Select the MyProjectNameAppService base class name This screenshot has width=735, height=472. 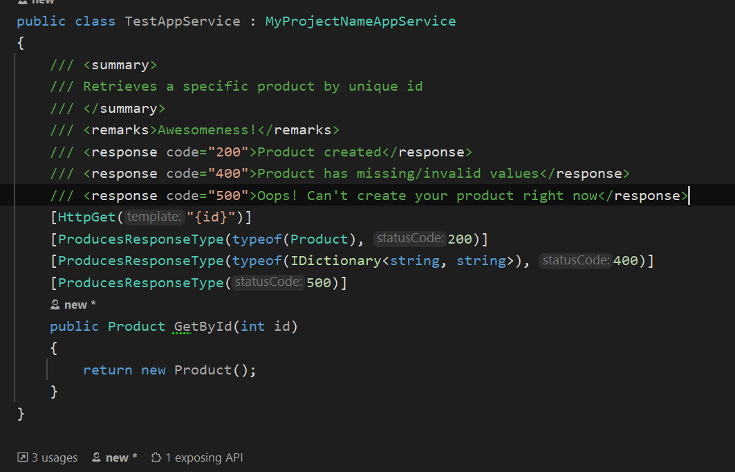tap(360, 21)
